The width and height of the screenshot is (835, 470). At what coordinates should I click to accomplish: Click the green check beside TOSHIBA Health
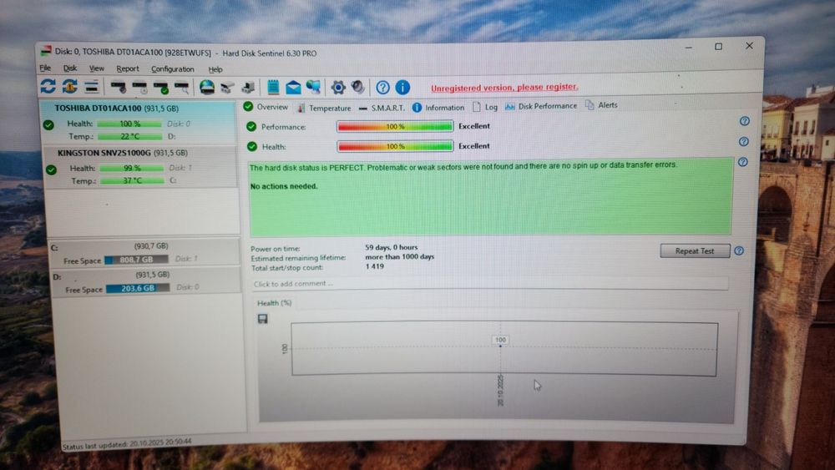(x=48, y=124)
